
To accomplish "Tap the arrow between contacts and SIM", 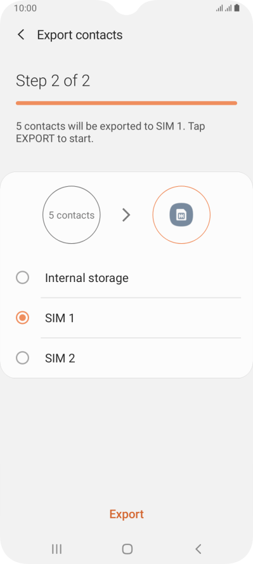I will click(126, 215).
